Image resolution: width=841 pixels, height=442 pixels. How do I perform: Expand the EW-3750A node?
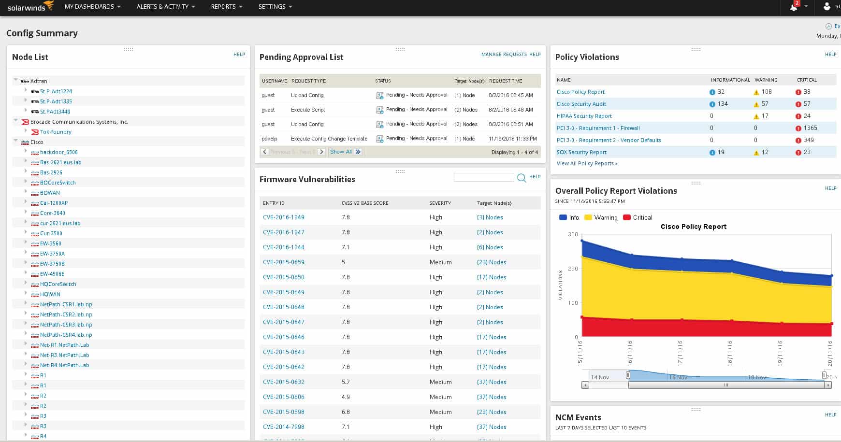tap(26, 253)
